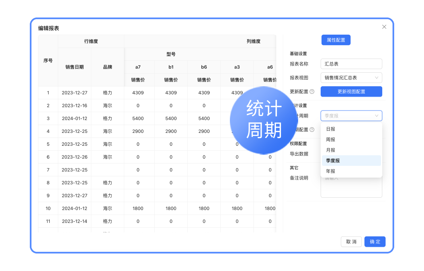This screenshot has height=271, width=424.
Task: Click help icon beside 周期配置 label
Action: 312,130
